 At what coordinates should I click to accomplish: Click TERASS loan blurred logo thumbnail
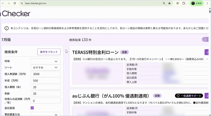coord(98,73)
